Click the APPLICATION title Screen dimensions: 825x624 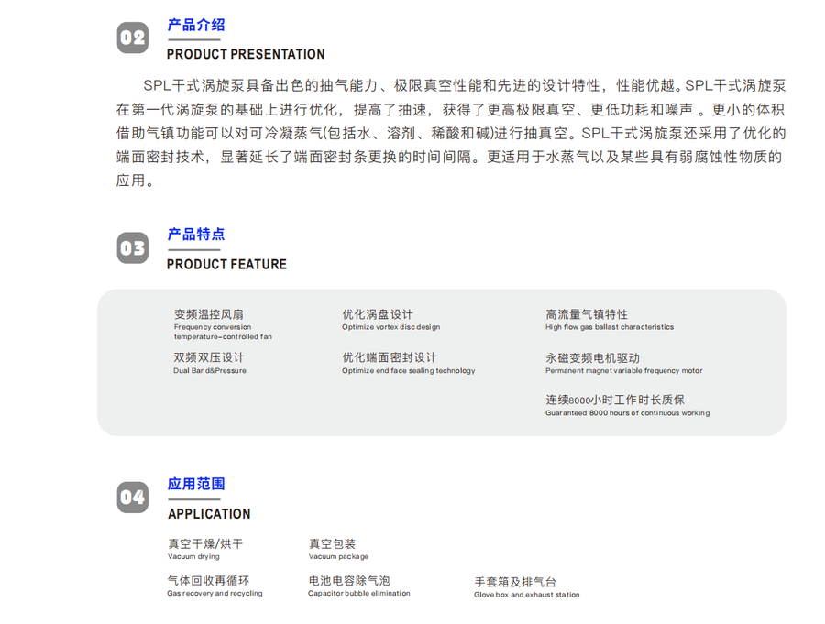pos(209,514)
